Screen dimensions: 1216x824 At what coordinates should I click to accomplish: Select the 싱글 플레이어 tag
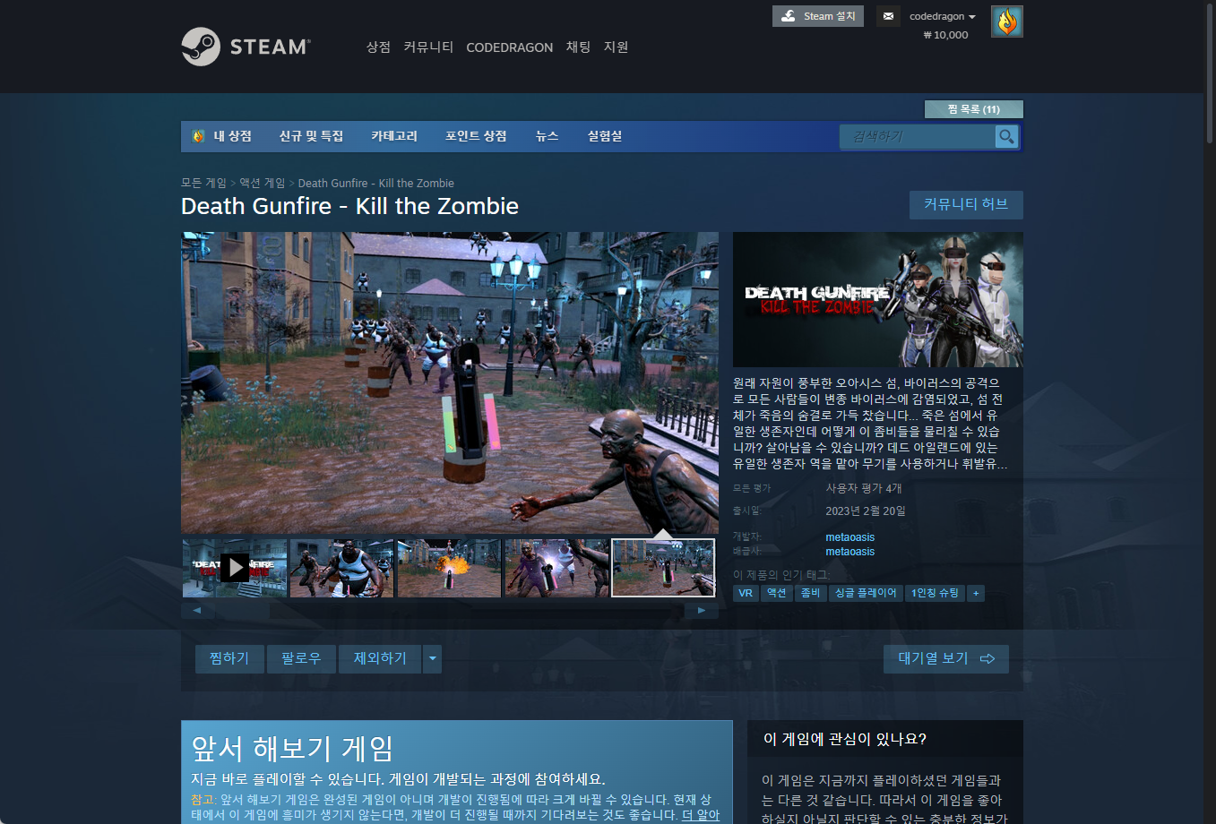pyautogui.click(x=866, y=593)
